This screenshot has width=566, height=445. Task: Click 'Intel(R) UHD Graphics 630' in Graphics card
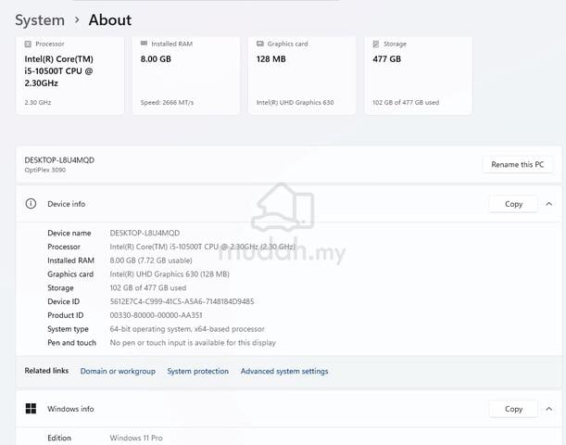(x=295, y=103)
